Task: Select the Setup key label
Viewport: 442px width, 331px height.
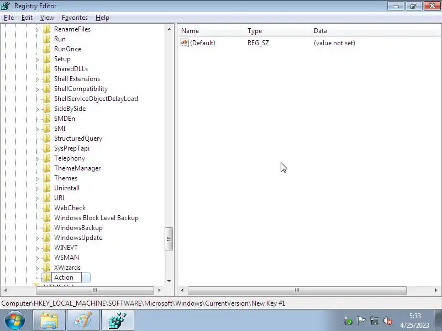Action: (x=62, y=59)
